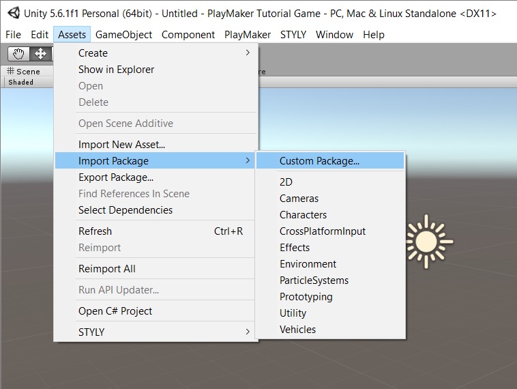The height and width of the screenshot is (389, 517).
Task: Import the Cameras package
Action: [330, 199]
